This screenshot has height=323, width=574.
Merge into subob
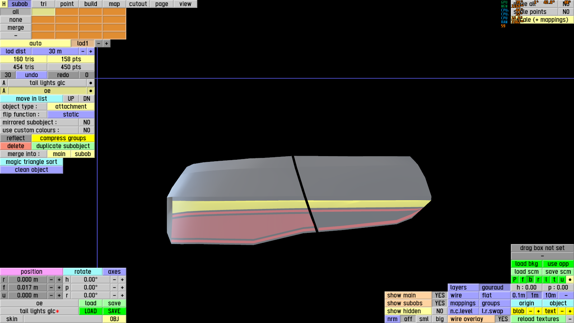[x=83, y=154]
